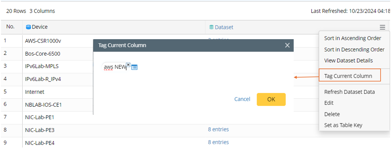Remove the 'aws NEW' tag using its x icon
The width and height of the screenshot is (392, 150).
click(x=128, y=64)
